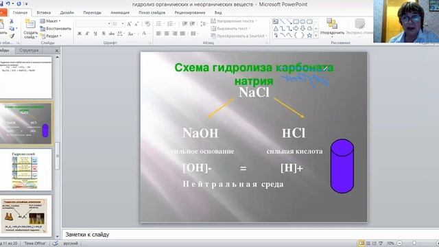Open the line spacing dropdown
The width and height of the screenshot is (439, 247).
(x=204, y=24)
